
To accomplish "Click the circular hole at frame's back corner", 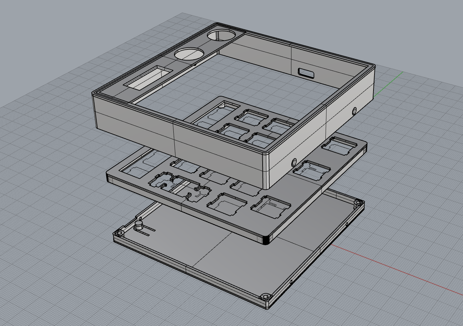I will tap(221, 35).
